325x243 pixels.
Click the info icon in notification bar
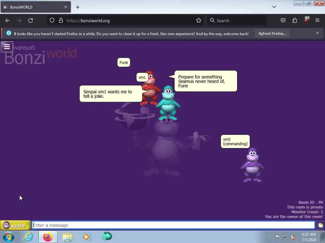tap(9, 33)
